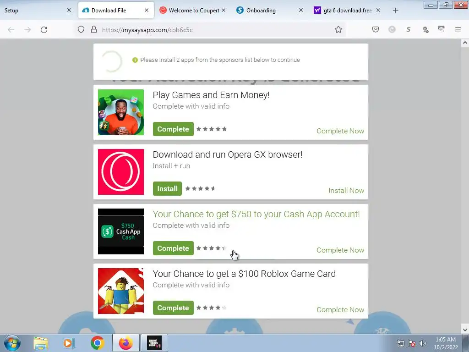
Task: Click Complete button for Roblox Game Card
Action: (x=173, y=308)
